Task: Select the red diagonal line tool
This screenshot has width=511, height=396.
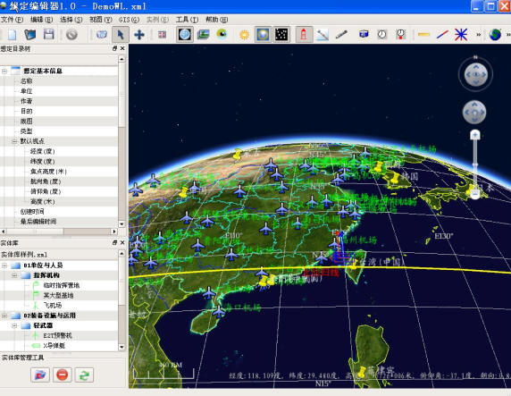Action: click(442, 34)
